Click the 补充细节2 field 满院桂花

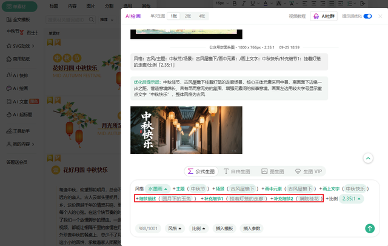click(x=309, y=199)
